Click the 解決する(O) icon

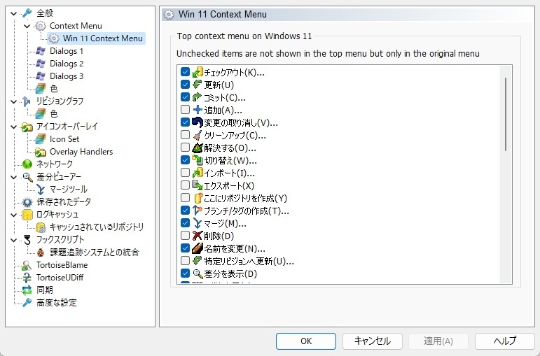[x=198, y=148]
